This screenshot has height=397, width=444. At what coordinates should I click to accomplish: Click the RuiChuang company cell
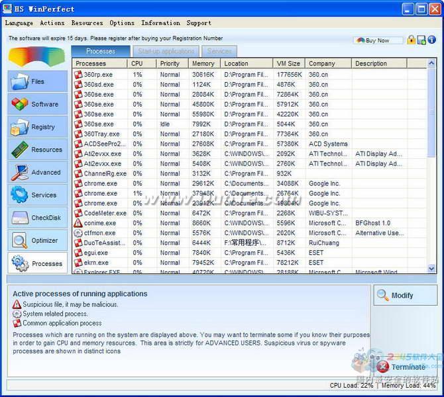323,243
